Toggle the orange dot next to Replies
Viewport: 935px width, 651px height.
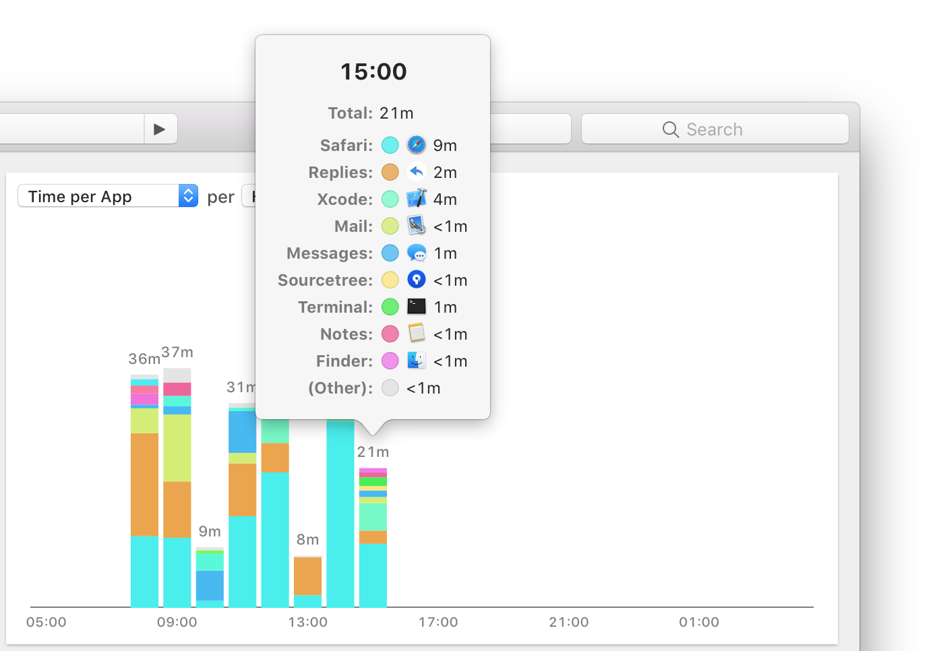390,172
